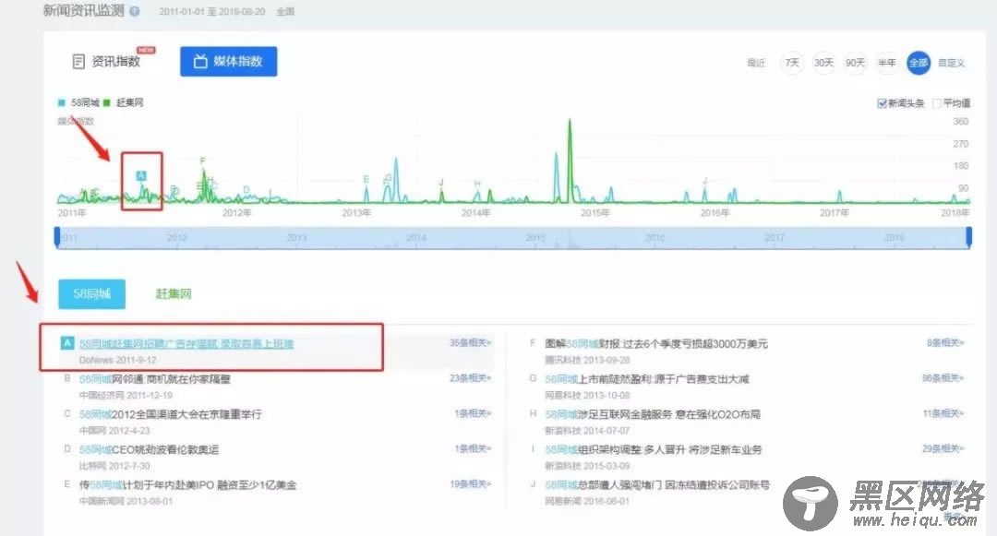Click the help icon beside 新闻资讯监测
The image size is (997, 536).
pyautogui.click(x=134, y=11)
